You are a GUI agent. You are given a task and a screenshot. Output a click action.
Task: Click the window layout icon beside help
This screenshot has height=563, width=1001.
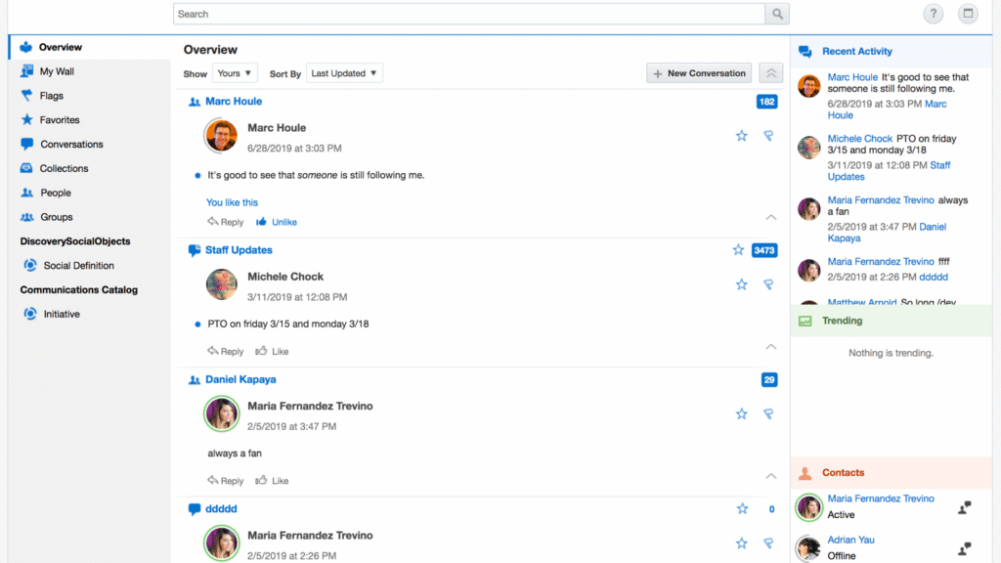[968, 14]
